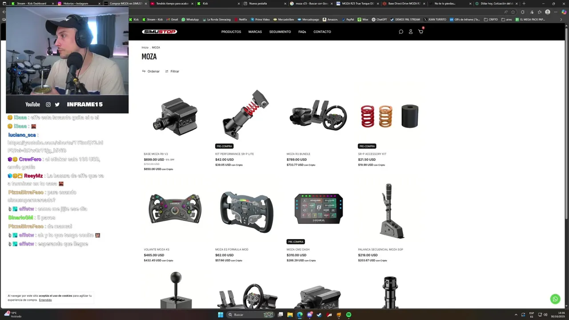Open PALANCA SECUENCIAL MOZA SGP link
The image size is (569, 320).
(x=381, y=249)
